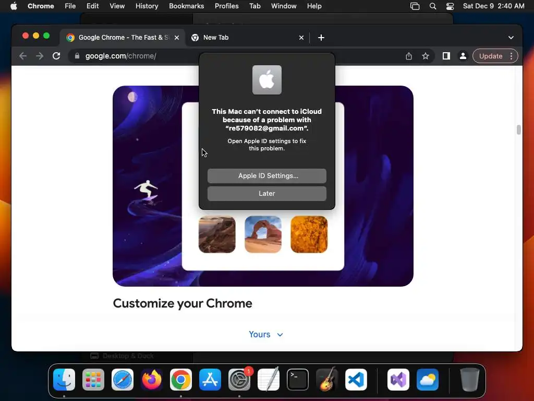The image size is (534, 401).
Task: Click the lock site info icon
Action: point(77,56)
